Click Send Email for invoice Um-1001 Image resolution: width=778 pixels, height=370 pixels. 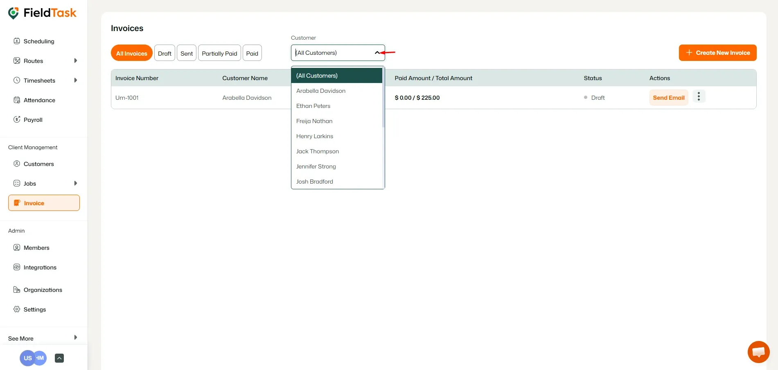click(x=668, y=97)
